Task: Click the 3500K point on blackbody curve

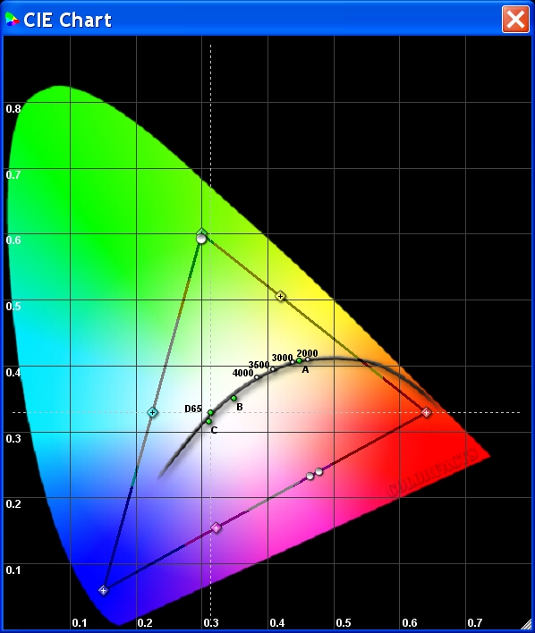Action: (x=272, y=369)
